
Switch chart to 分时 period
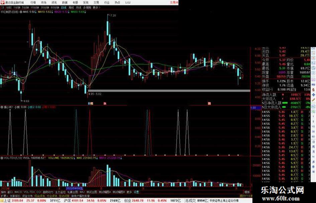click(x=9, y=7)
